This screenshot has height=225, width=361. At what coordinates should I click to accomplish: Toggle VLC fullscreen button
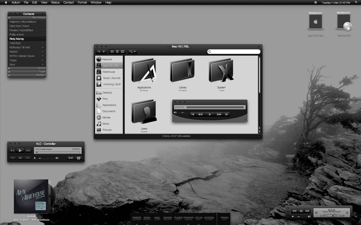tap(71, 158)
